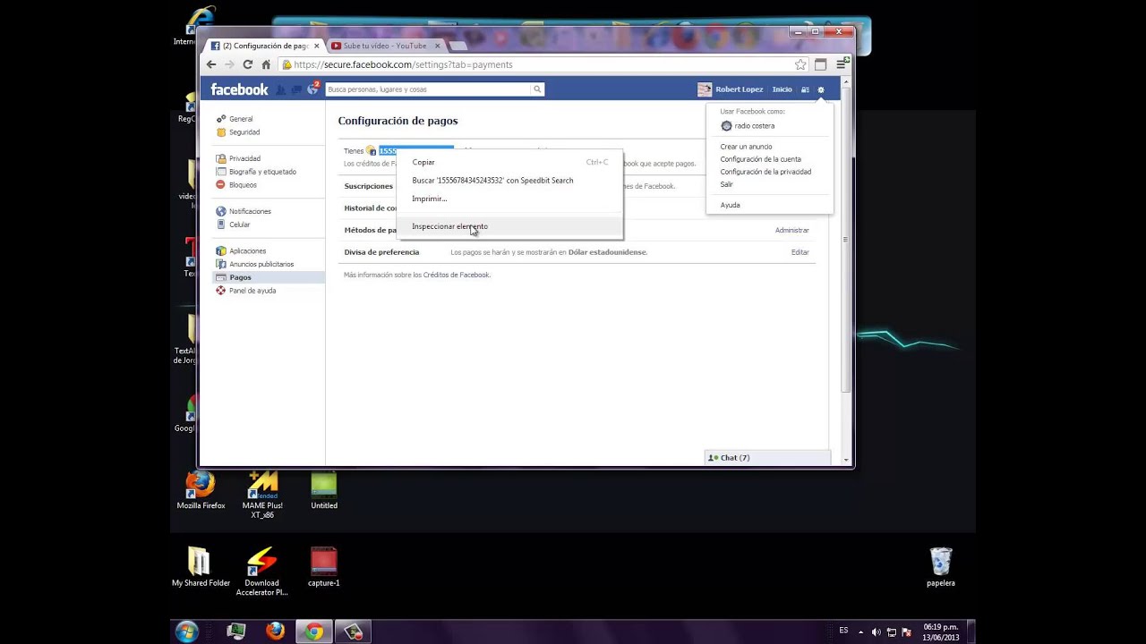Click the Facebook logo
This screenshot has height=644, width=1146.
(x=239, y=89)
